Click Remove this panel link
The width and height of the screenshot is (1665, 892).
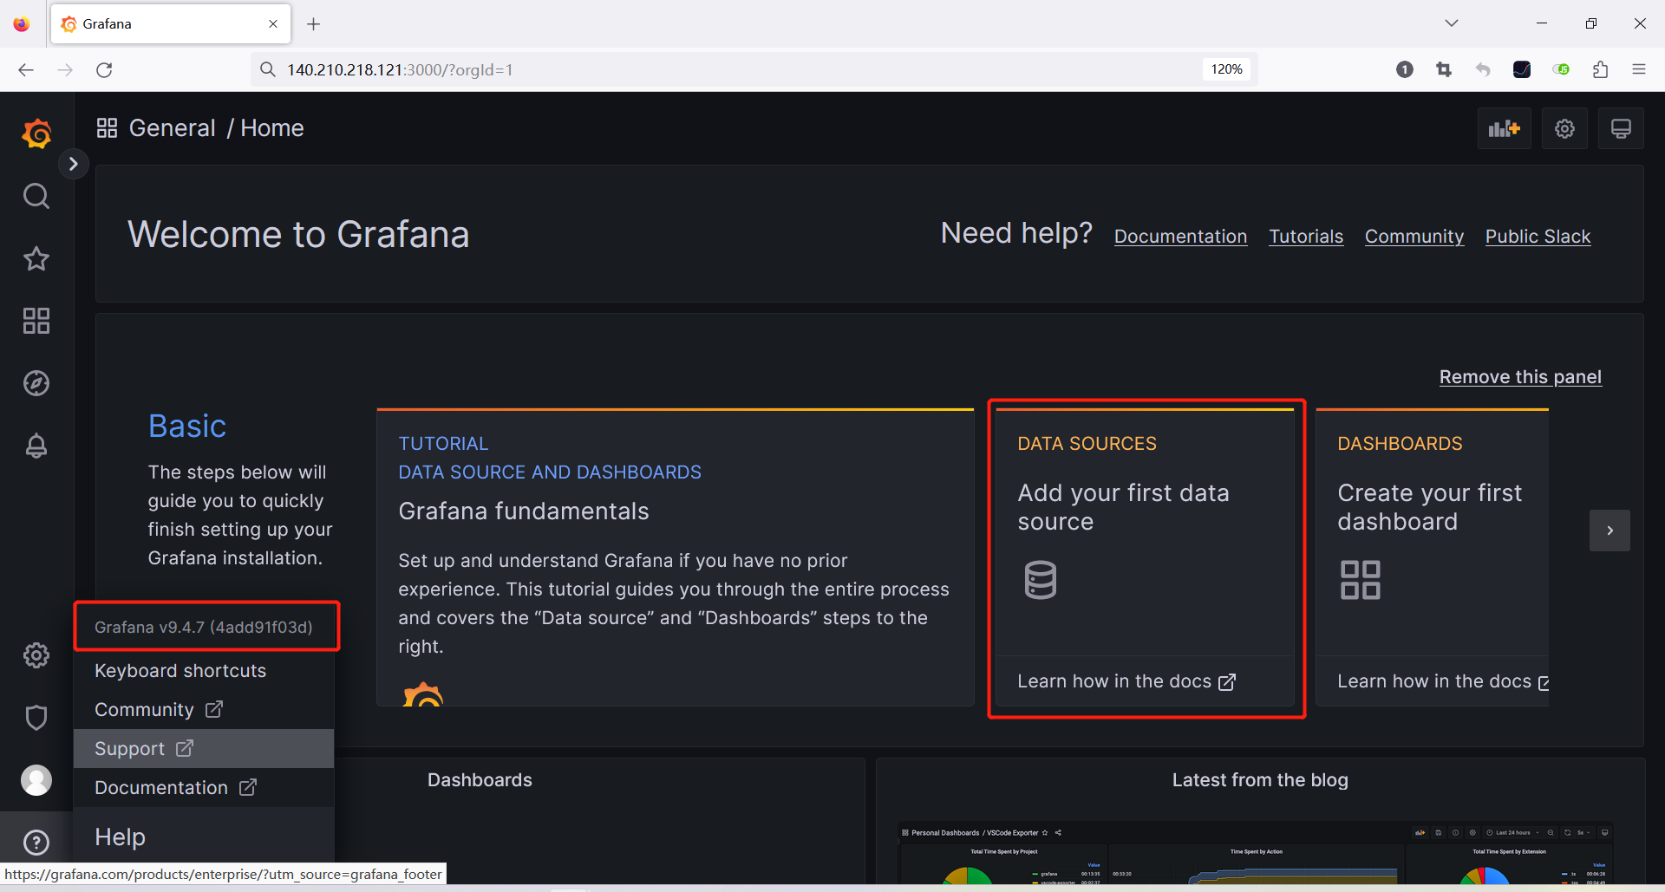(1520, 377)
